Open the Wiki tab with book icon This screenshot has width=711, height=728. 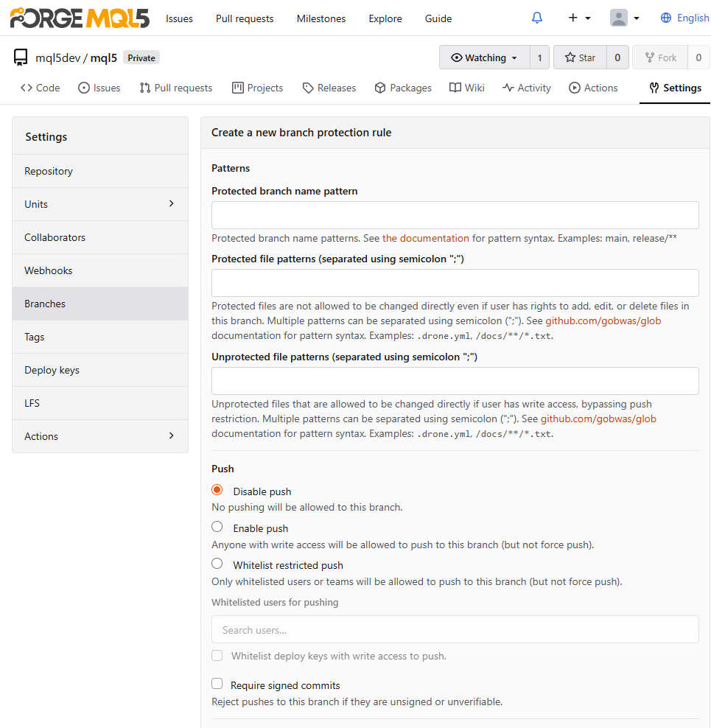click(x=466, y=88)
